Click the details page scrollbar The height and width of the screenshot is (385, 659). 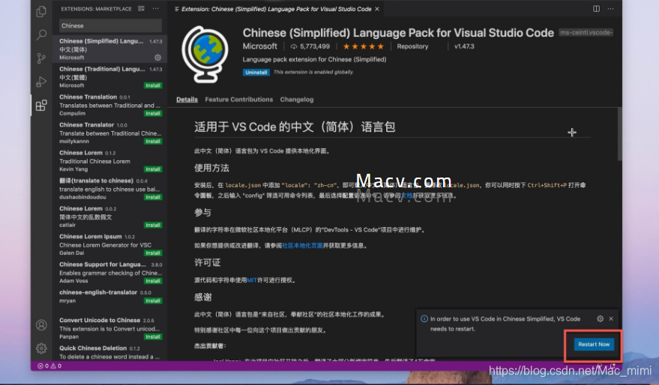click(619, 134)
